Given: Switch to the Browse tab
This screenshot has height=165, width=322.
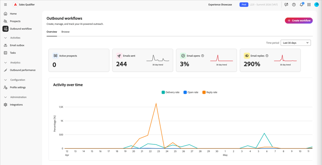Looking at the screenshot, I should (65, 32).
